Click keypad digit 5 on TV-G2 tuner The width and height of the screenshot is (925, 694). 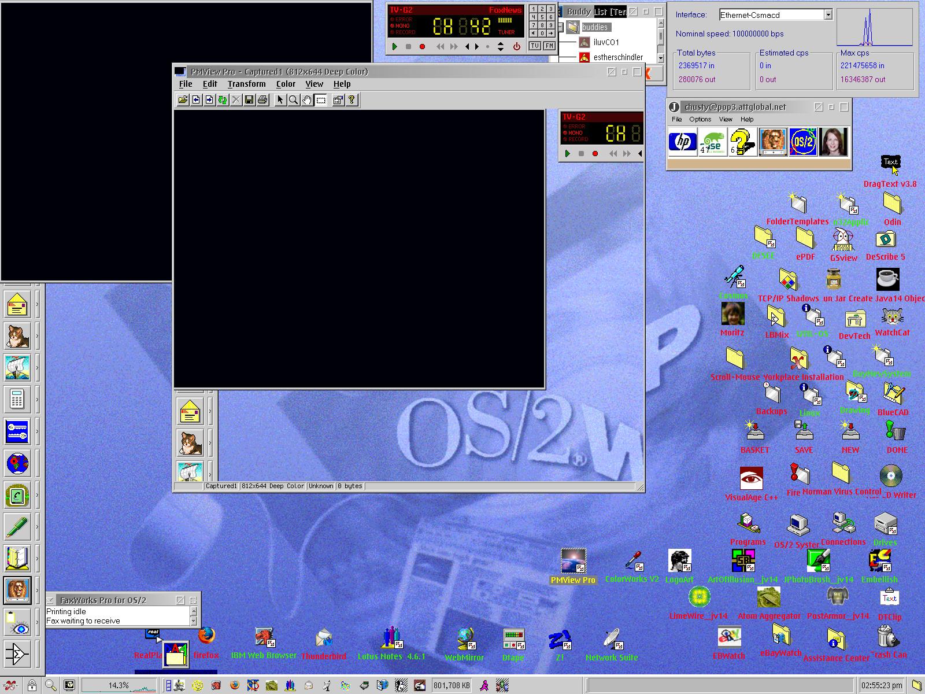542,17
